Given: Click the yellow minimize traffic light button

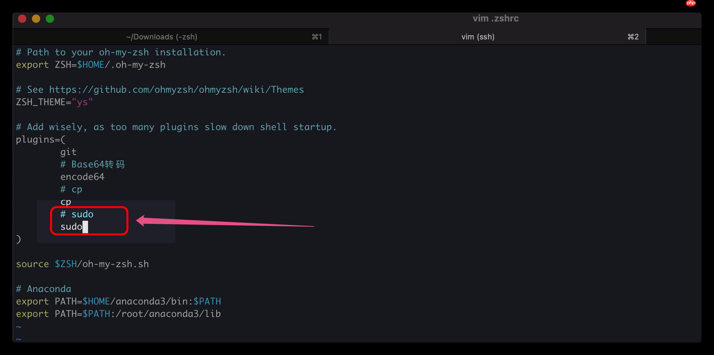Looking at the screenshot, I should point(36,19).
